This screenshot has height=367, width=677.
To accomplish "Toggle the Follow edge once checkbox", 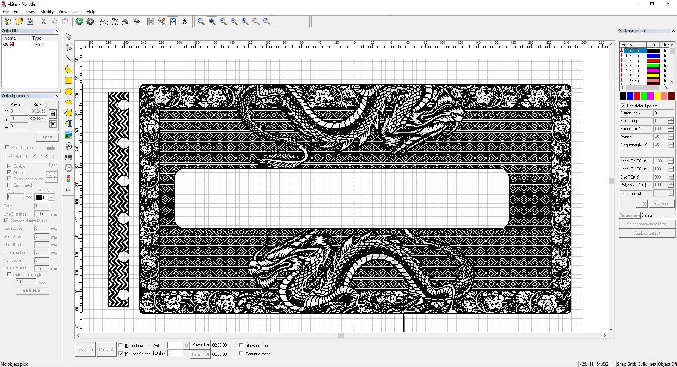I will (x=9, y=179).
